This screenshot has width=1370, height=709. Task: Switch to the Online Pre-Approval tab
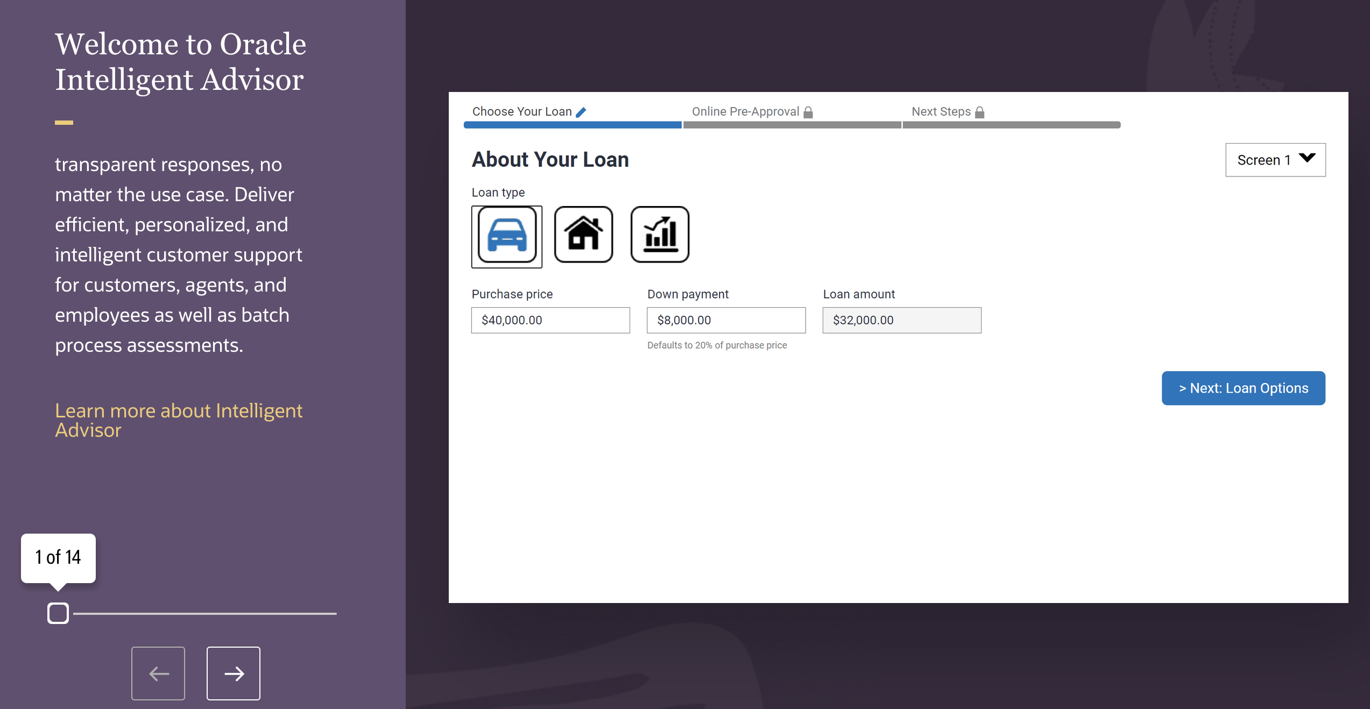(x=746, y=111)
